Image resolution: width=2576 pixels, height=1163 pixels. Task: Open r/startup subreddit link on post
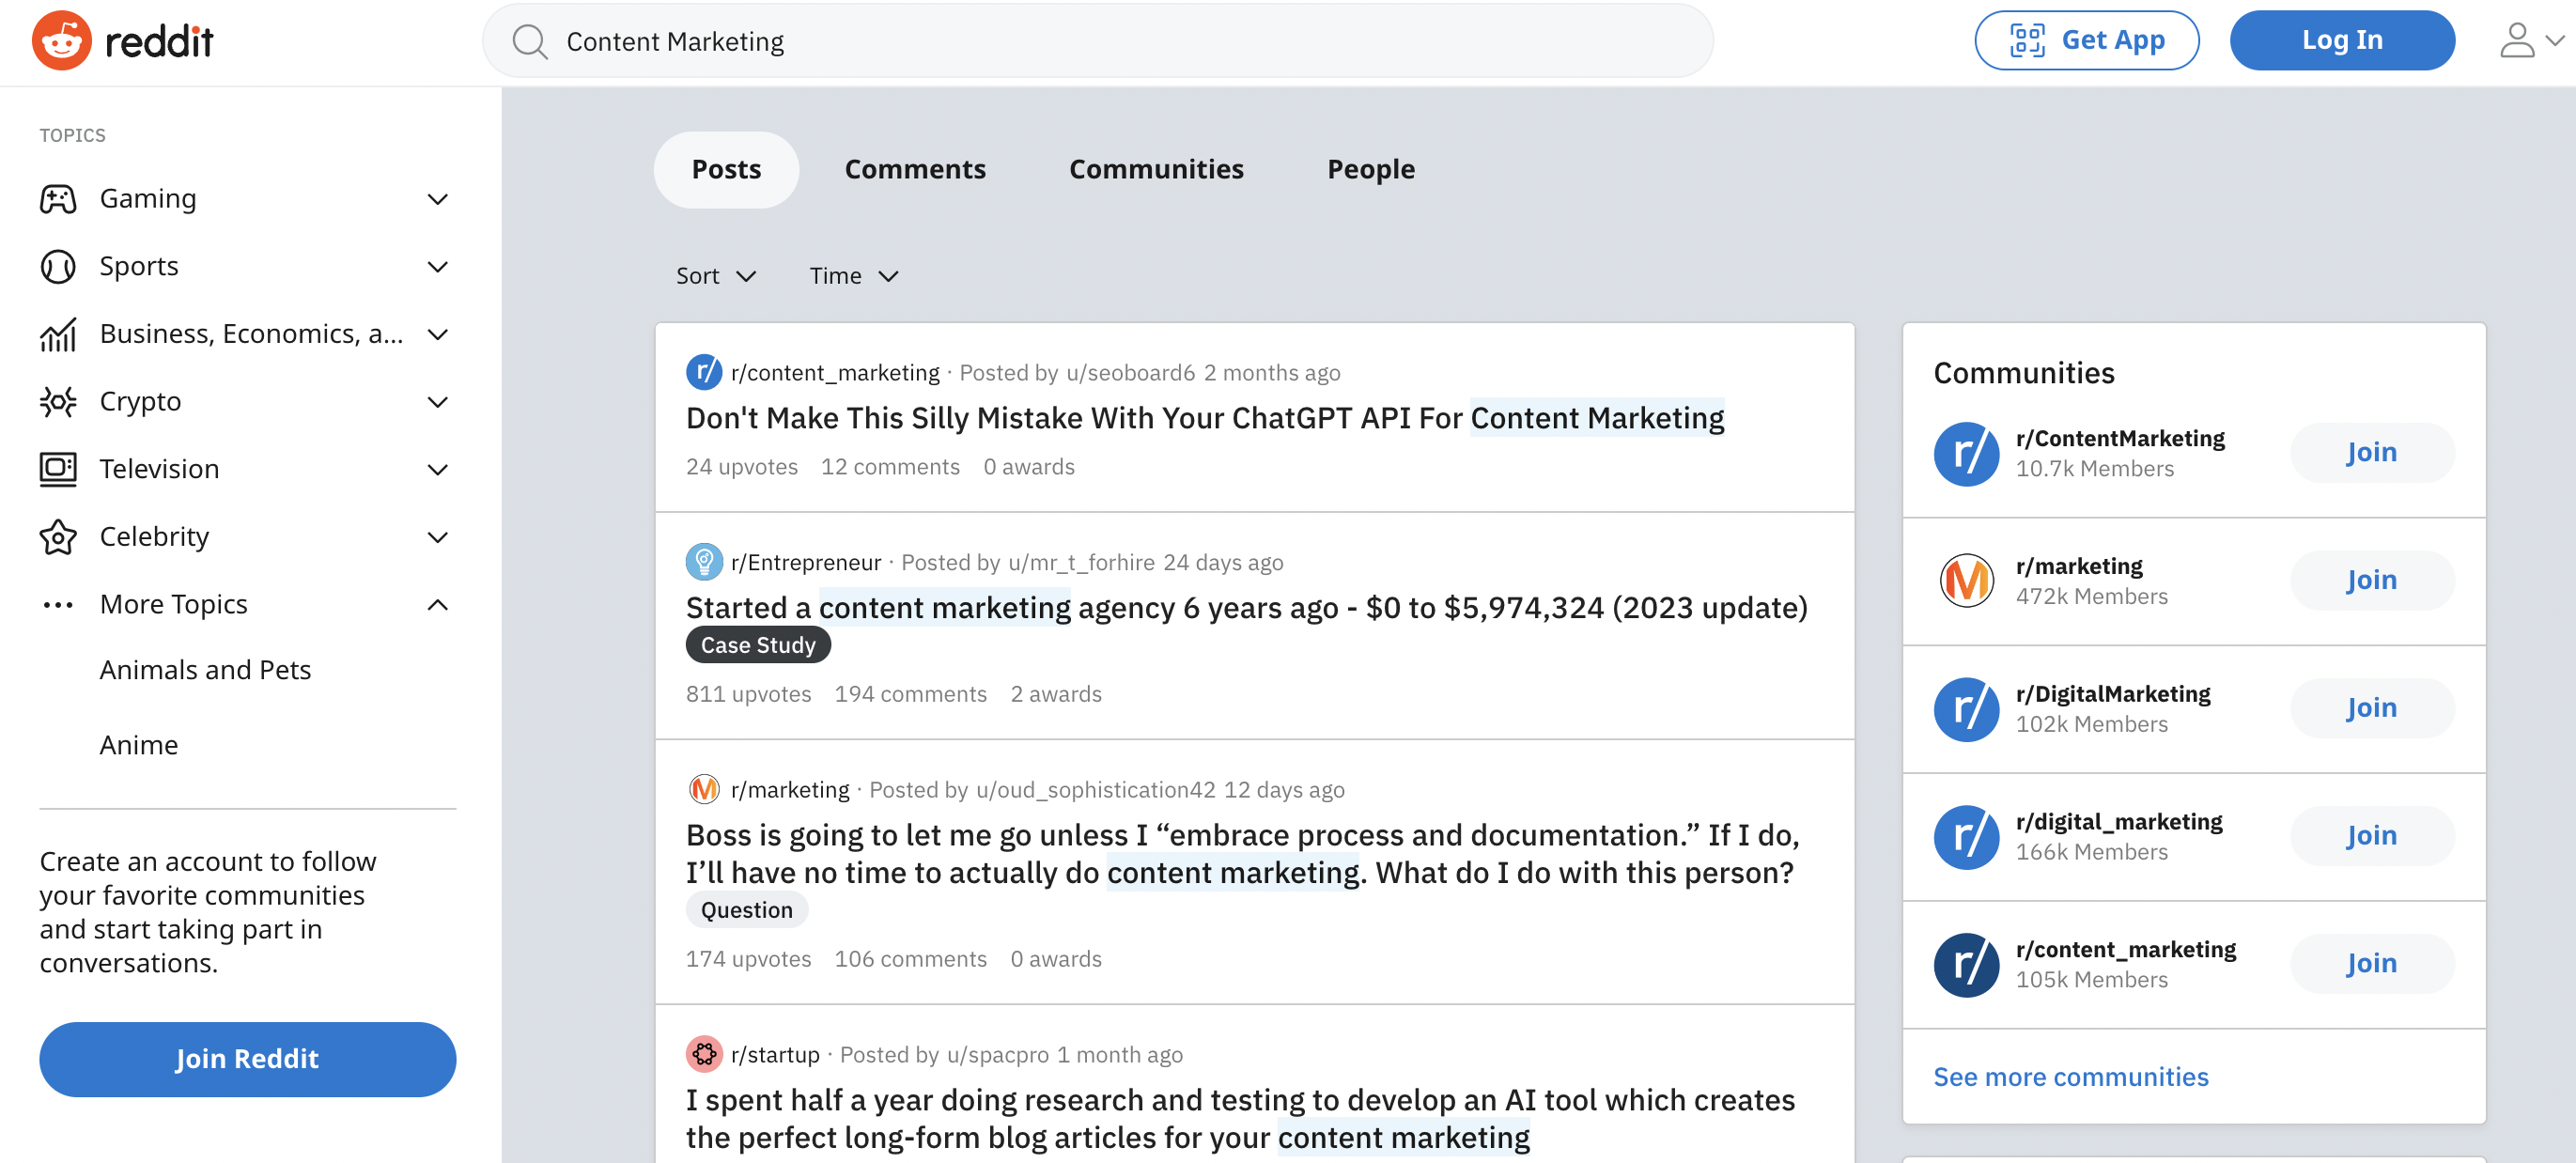[x=774, y=1054]
